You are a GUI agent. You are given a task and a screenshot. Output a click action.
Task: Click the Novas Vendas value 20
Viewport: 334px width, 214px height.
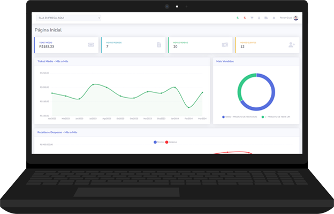pyautogui.click(x=176, y=47)
